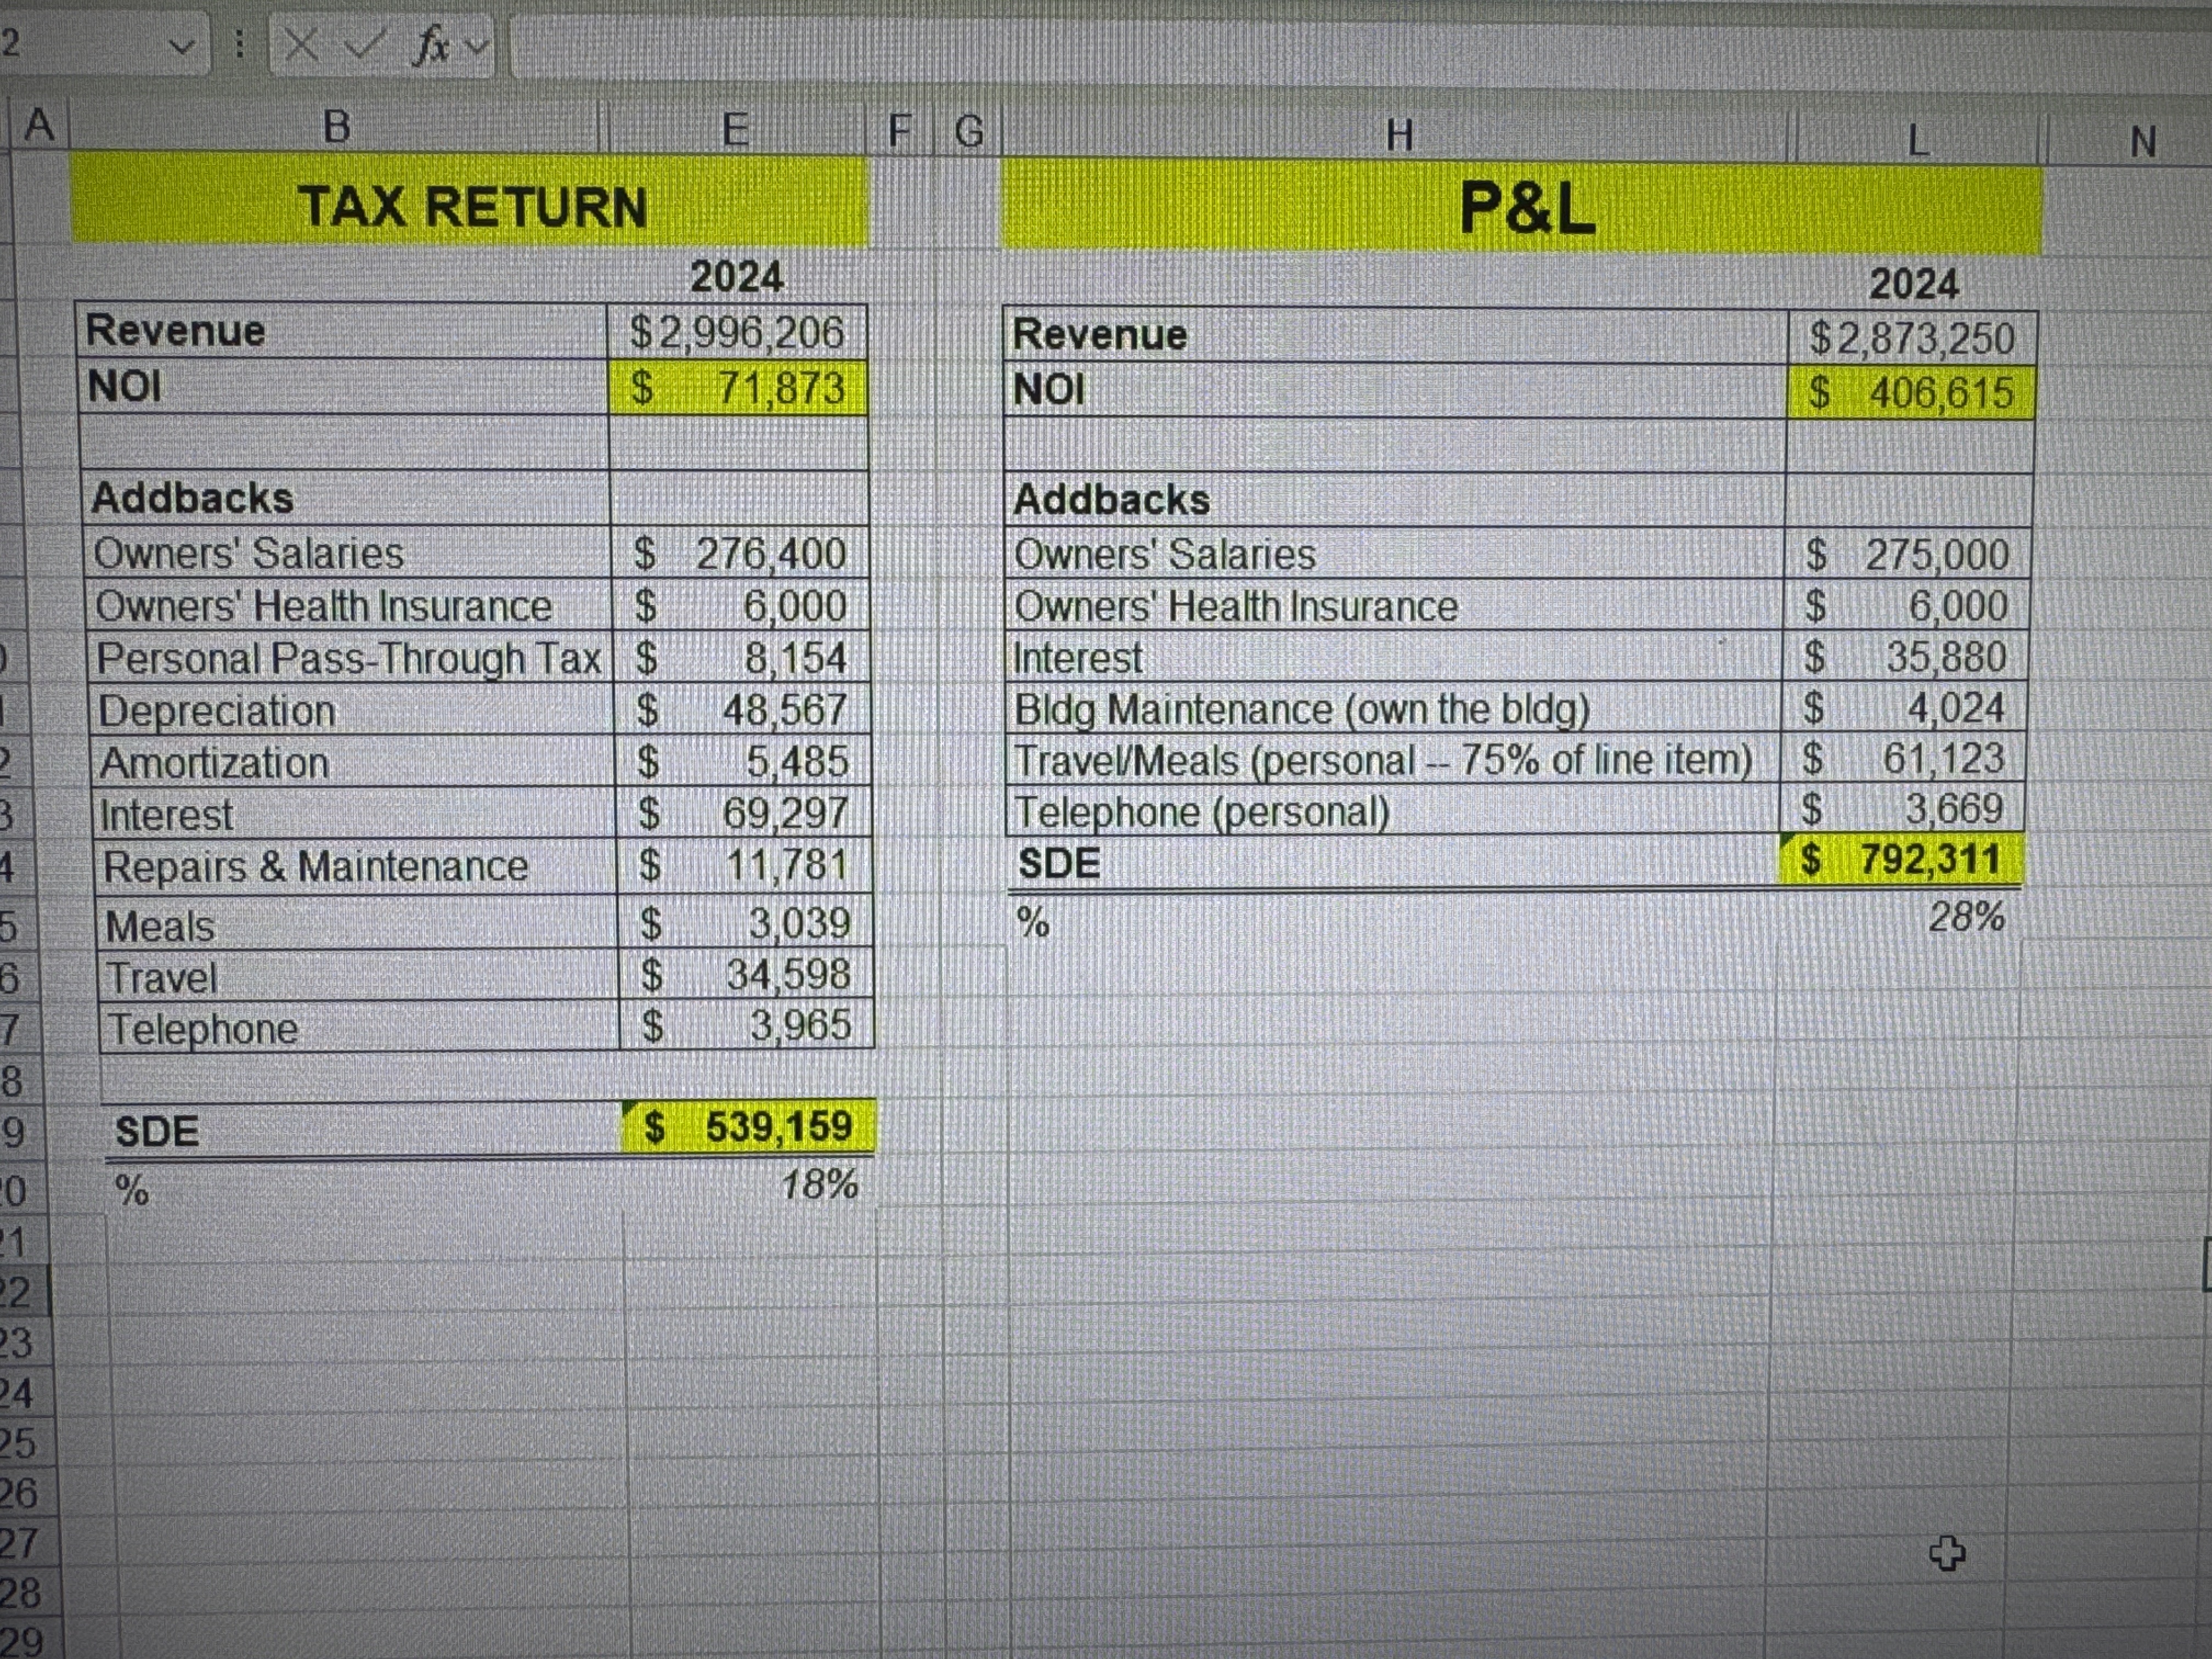Image resolution: width=2212 pixels, height=1659 pixels.
Task: Select the P&L Revenue cell $2,873,250
Action: [x=1911, y=338]
